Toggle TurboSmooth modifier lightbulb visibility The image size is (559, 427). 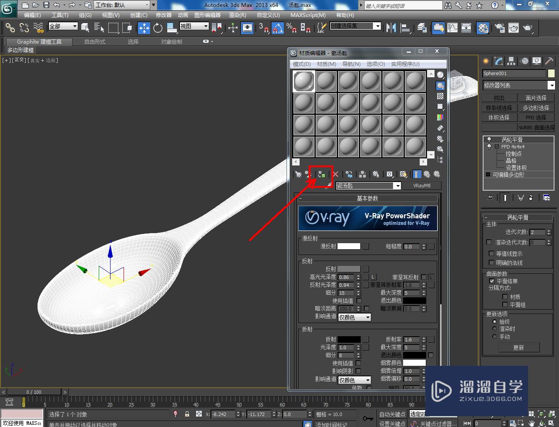pyautogui.click(x=489, y=140)
